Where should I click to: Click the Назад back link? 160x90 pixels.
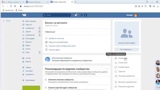coord(8,21)
